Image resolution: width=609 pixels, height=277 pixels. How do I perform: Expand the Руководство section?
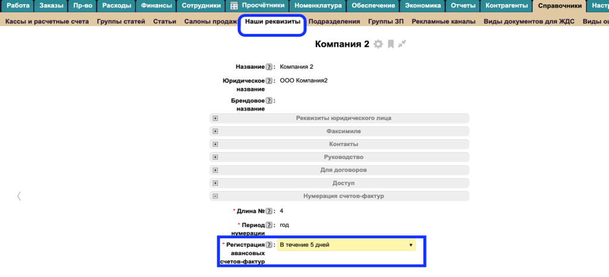215,157
